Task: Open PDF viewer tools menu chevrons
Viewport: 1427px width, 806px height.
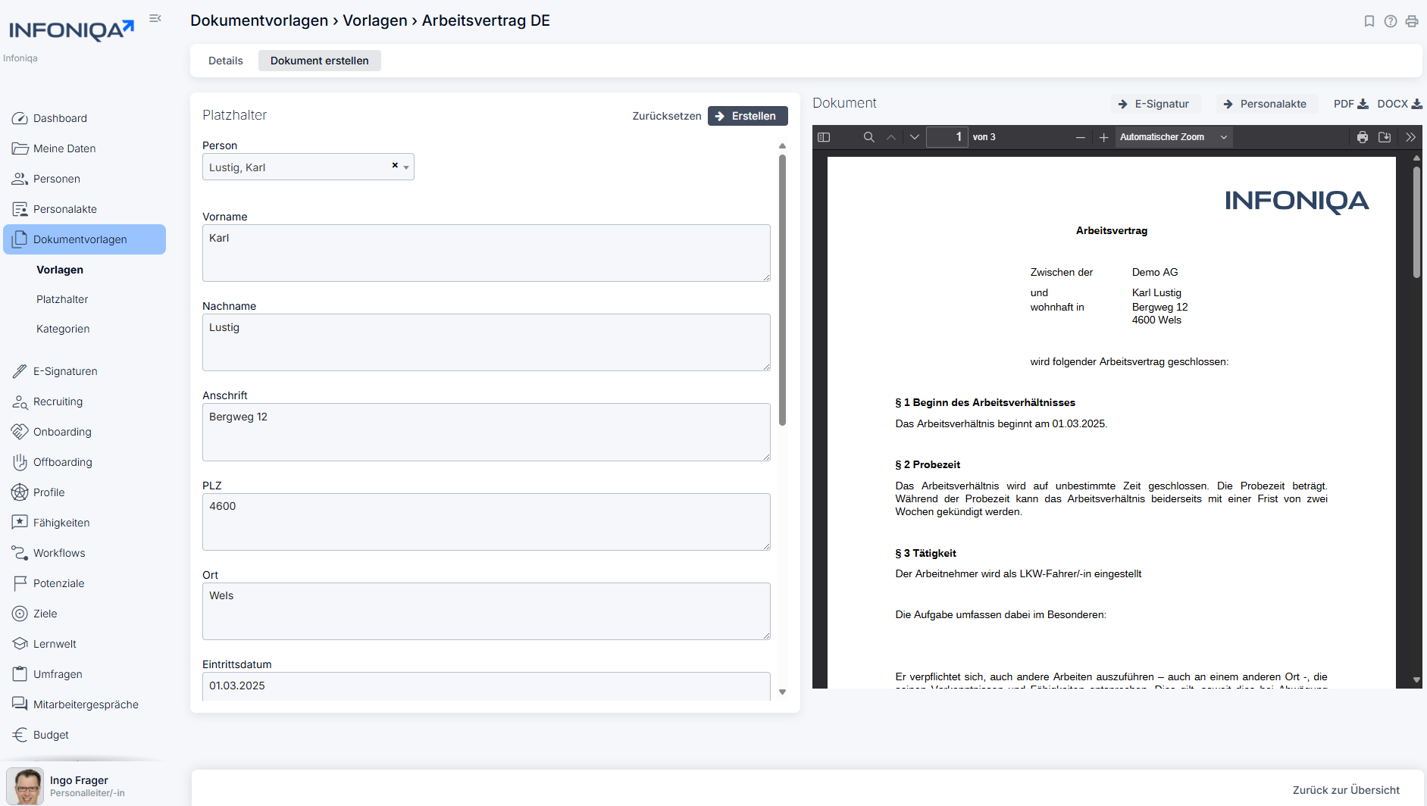Action: 1410,137
